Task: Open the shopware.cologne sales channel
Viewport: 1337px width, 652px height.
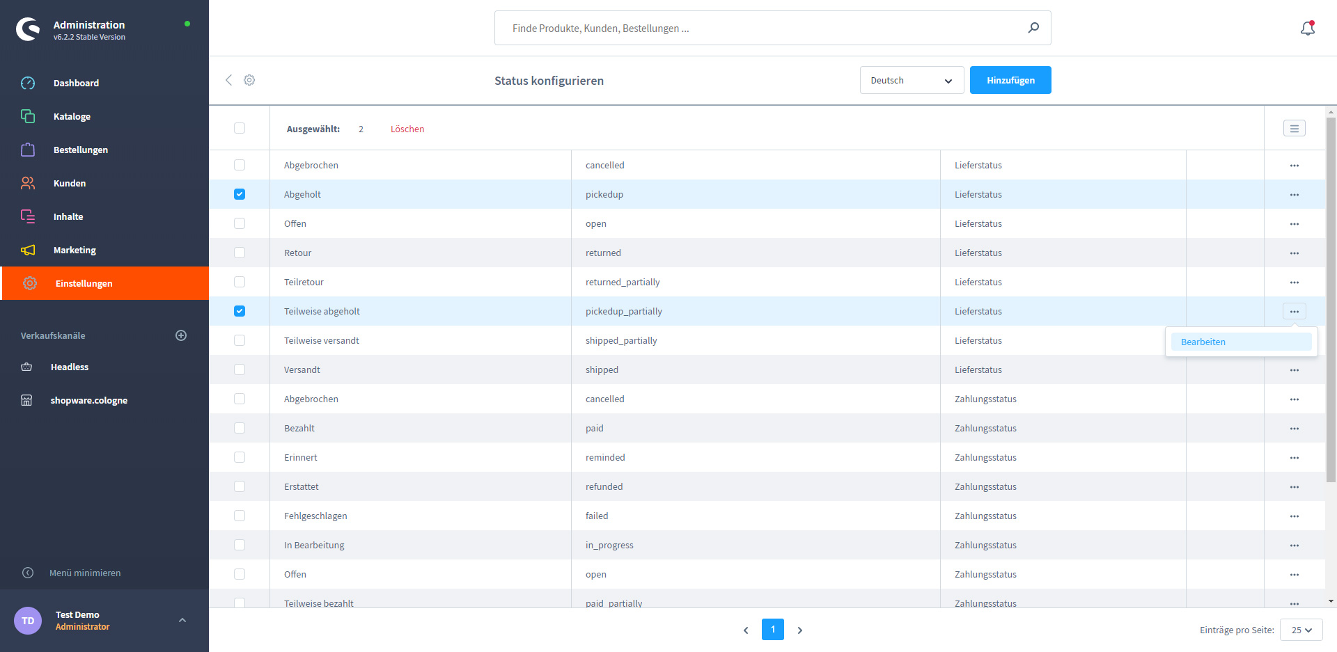Action: click(x=89, y=400)
